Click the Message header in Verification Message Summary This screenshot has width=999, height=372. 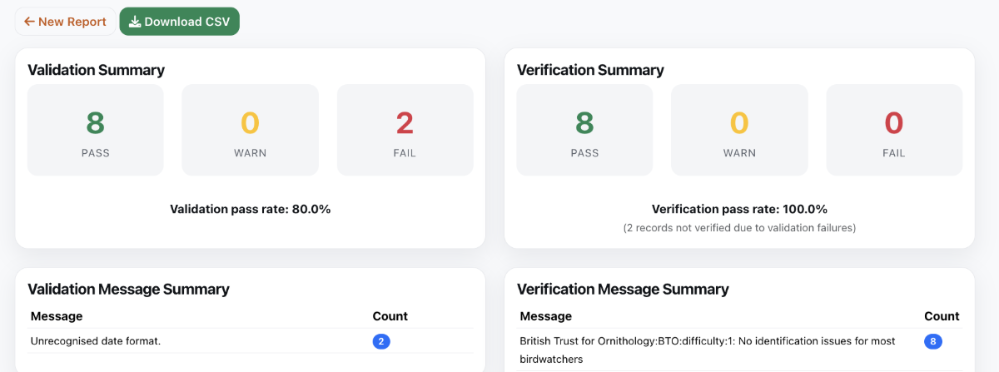(545, 316)
